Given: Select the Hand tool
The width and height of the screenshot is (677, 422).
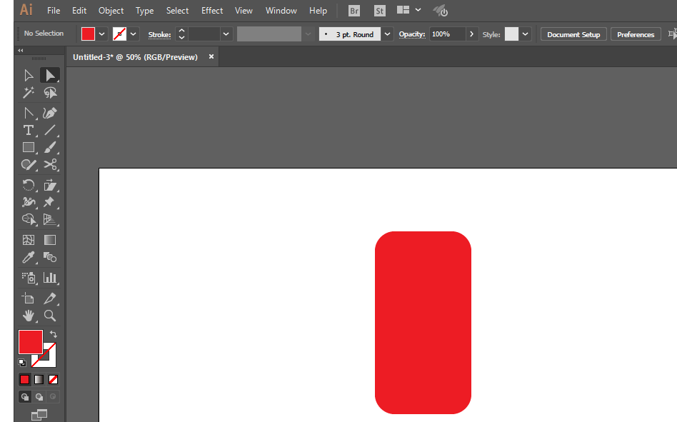Looking at the screenshot, I should (x=29, y=315).
